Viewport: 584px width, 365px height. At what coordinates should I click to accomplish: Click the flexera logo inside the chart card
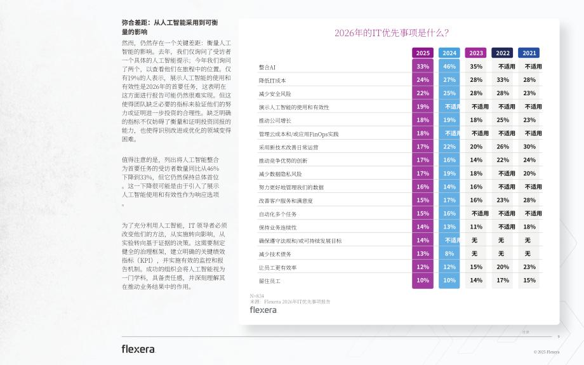click(x=263, y=310)
